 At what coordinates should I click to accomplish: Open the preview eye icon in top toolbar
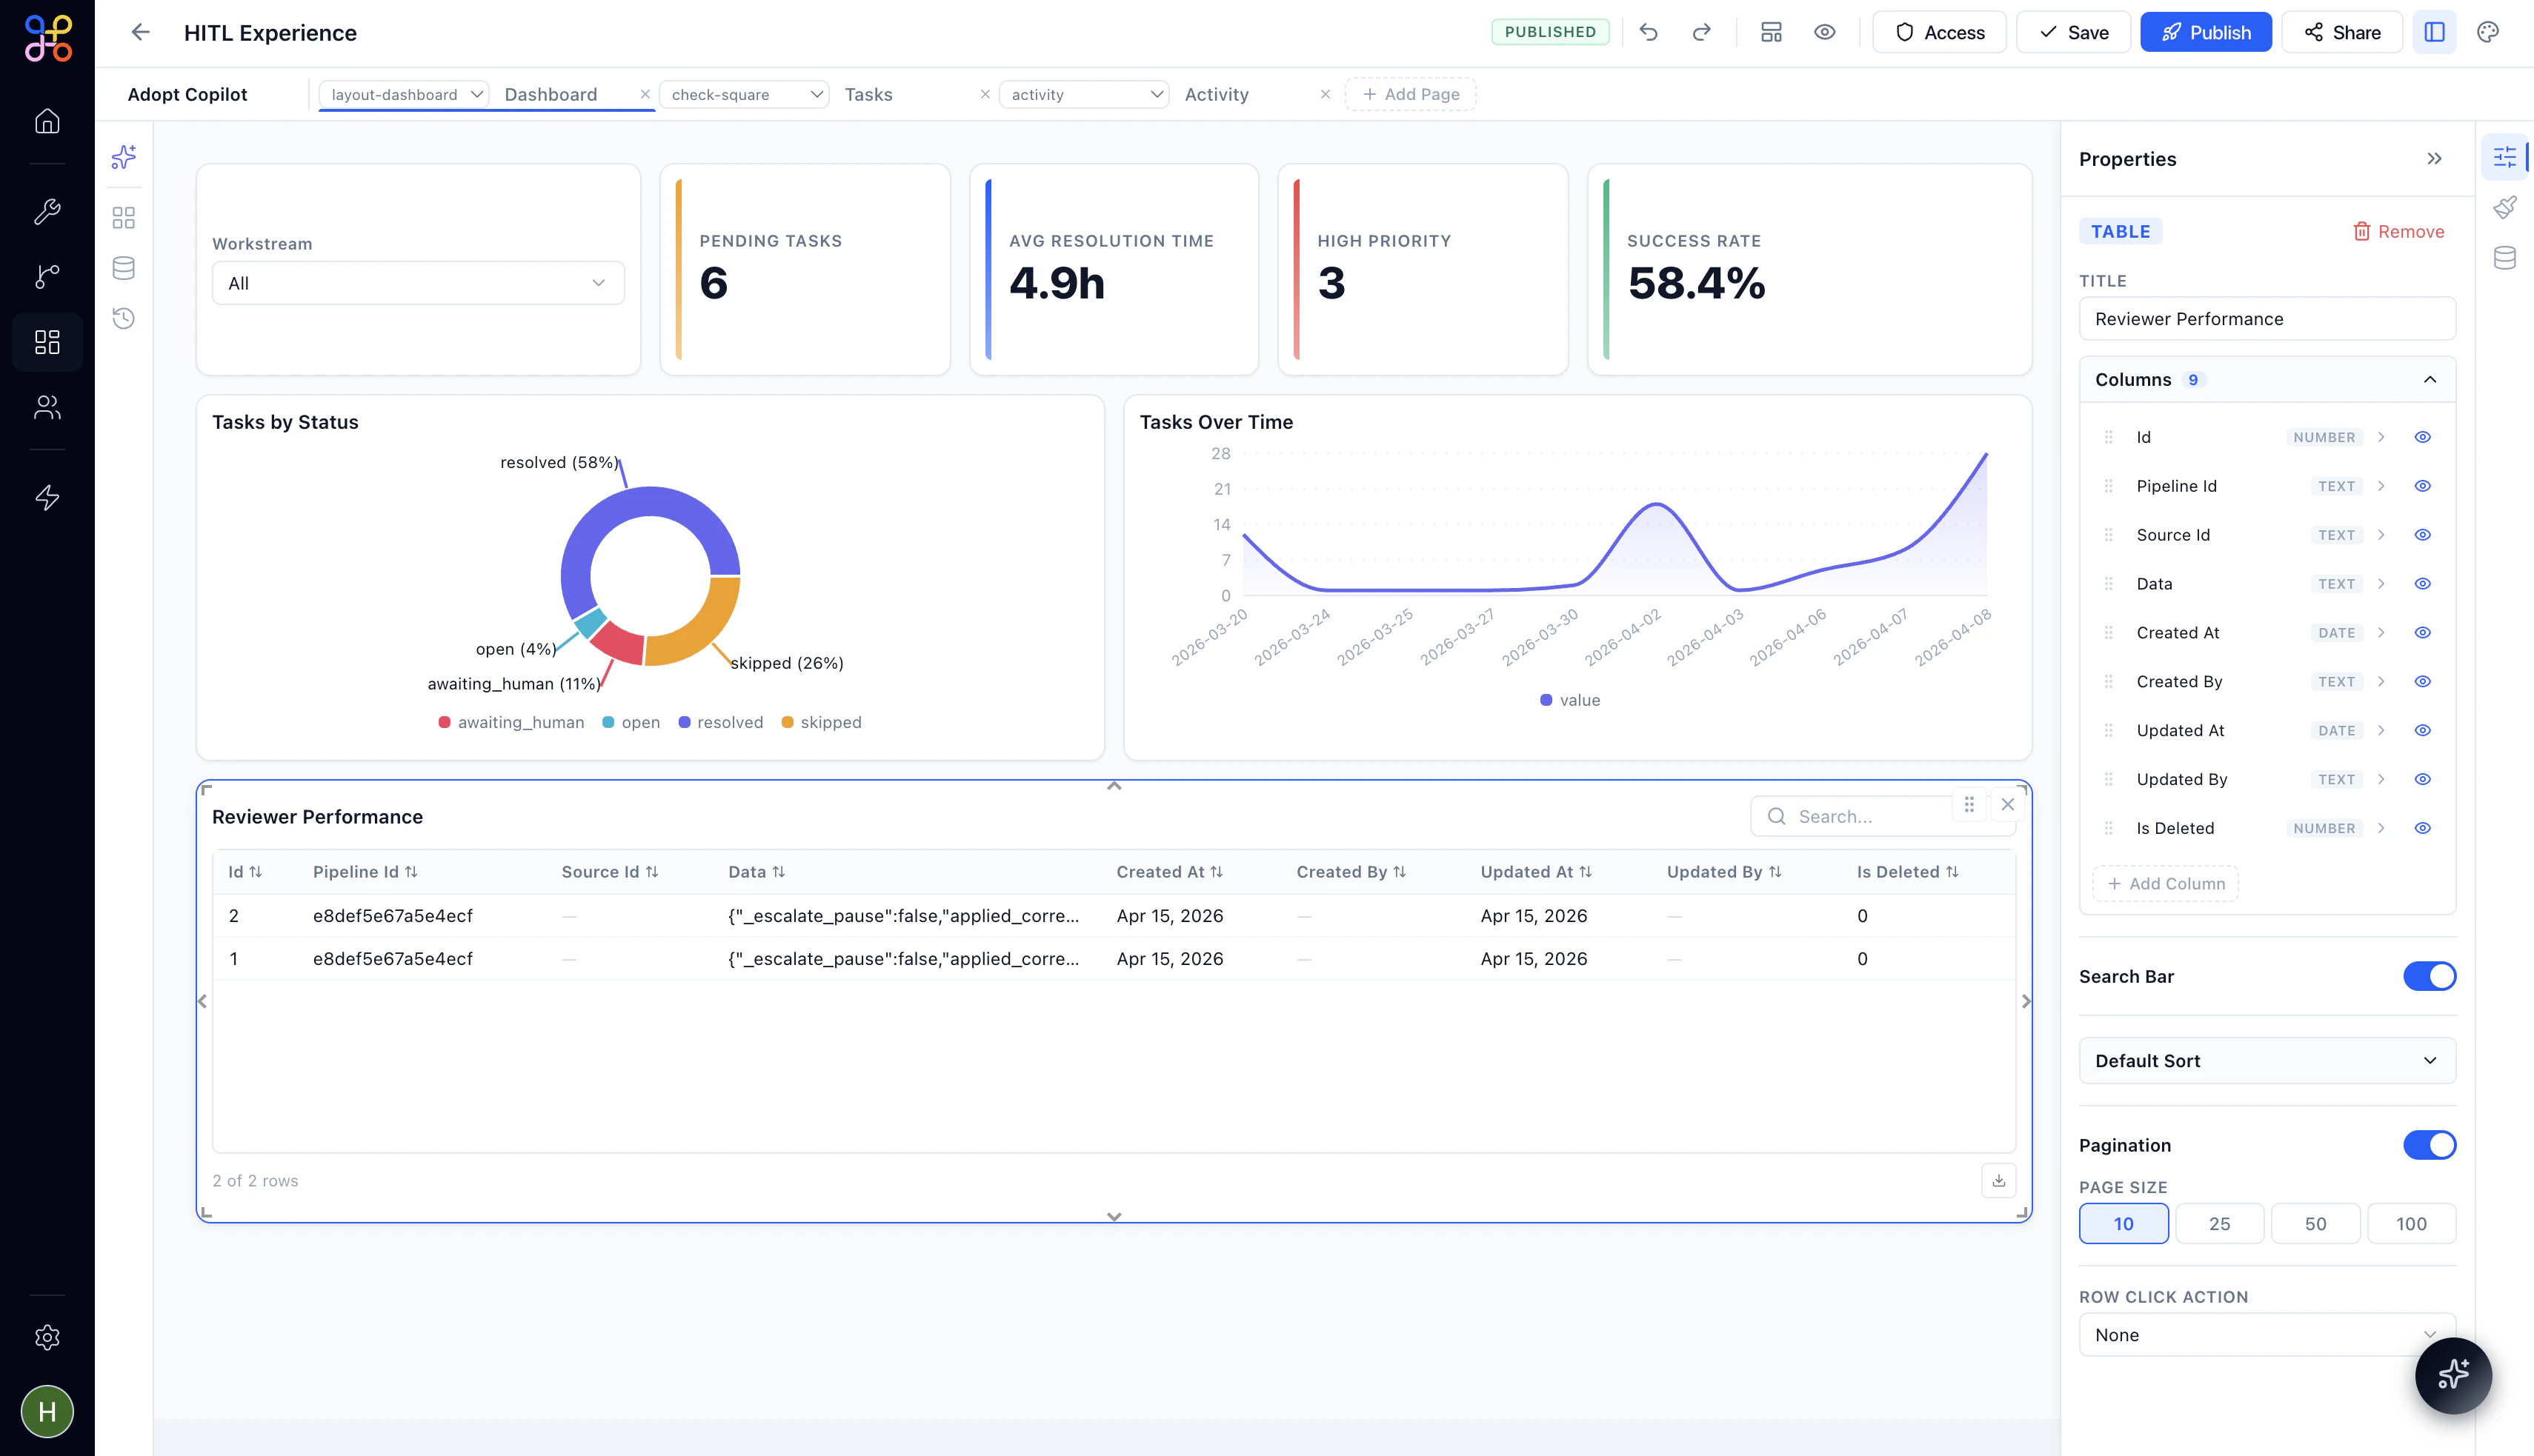(x=1825, y=32)
